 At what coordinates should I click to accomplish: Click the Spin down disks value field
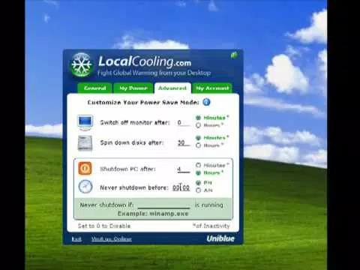pos(184,142)
